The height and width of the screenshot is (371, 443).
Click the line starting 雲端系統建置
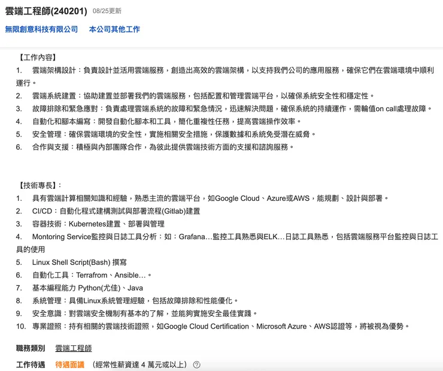tap(195, 96)
